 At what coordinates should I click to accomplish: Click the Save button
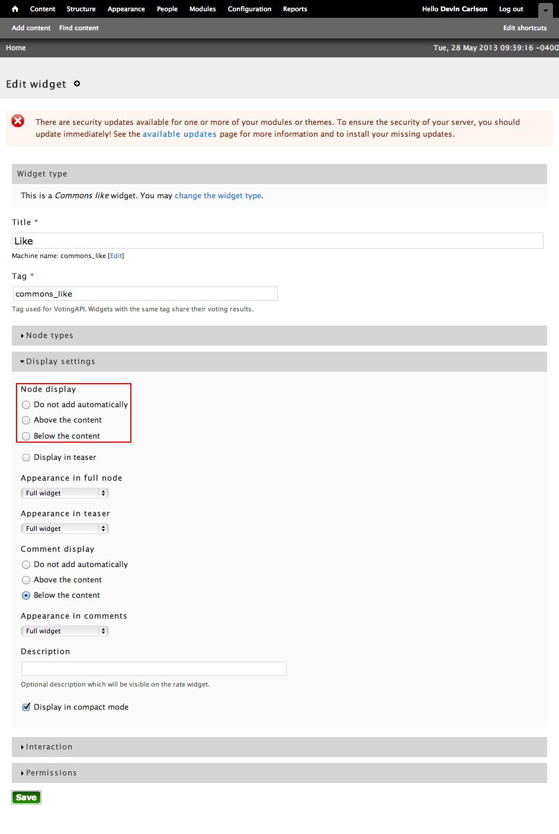[x=26, y=797]
